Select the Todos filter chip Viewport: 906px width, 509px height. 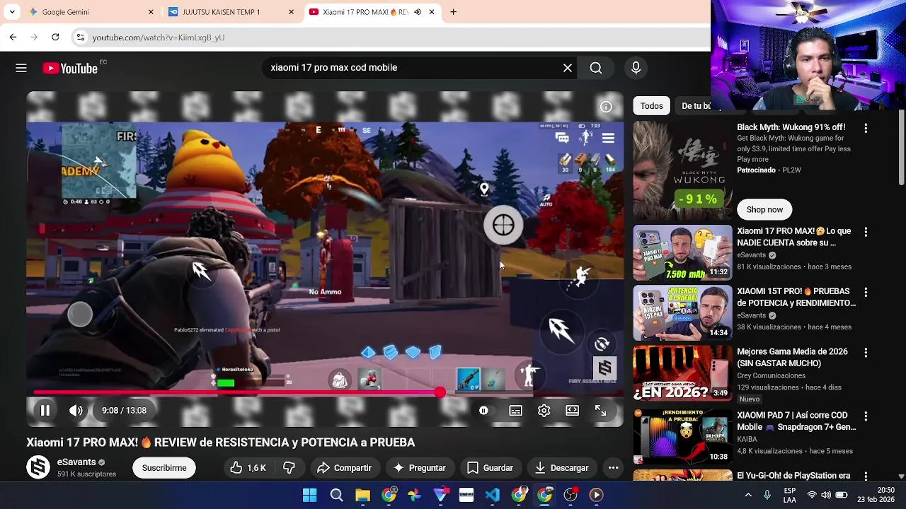click(651, 106)
